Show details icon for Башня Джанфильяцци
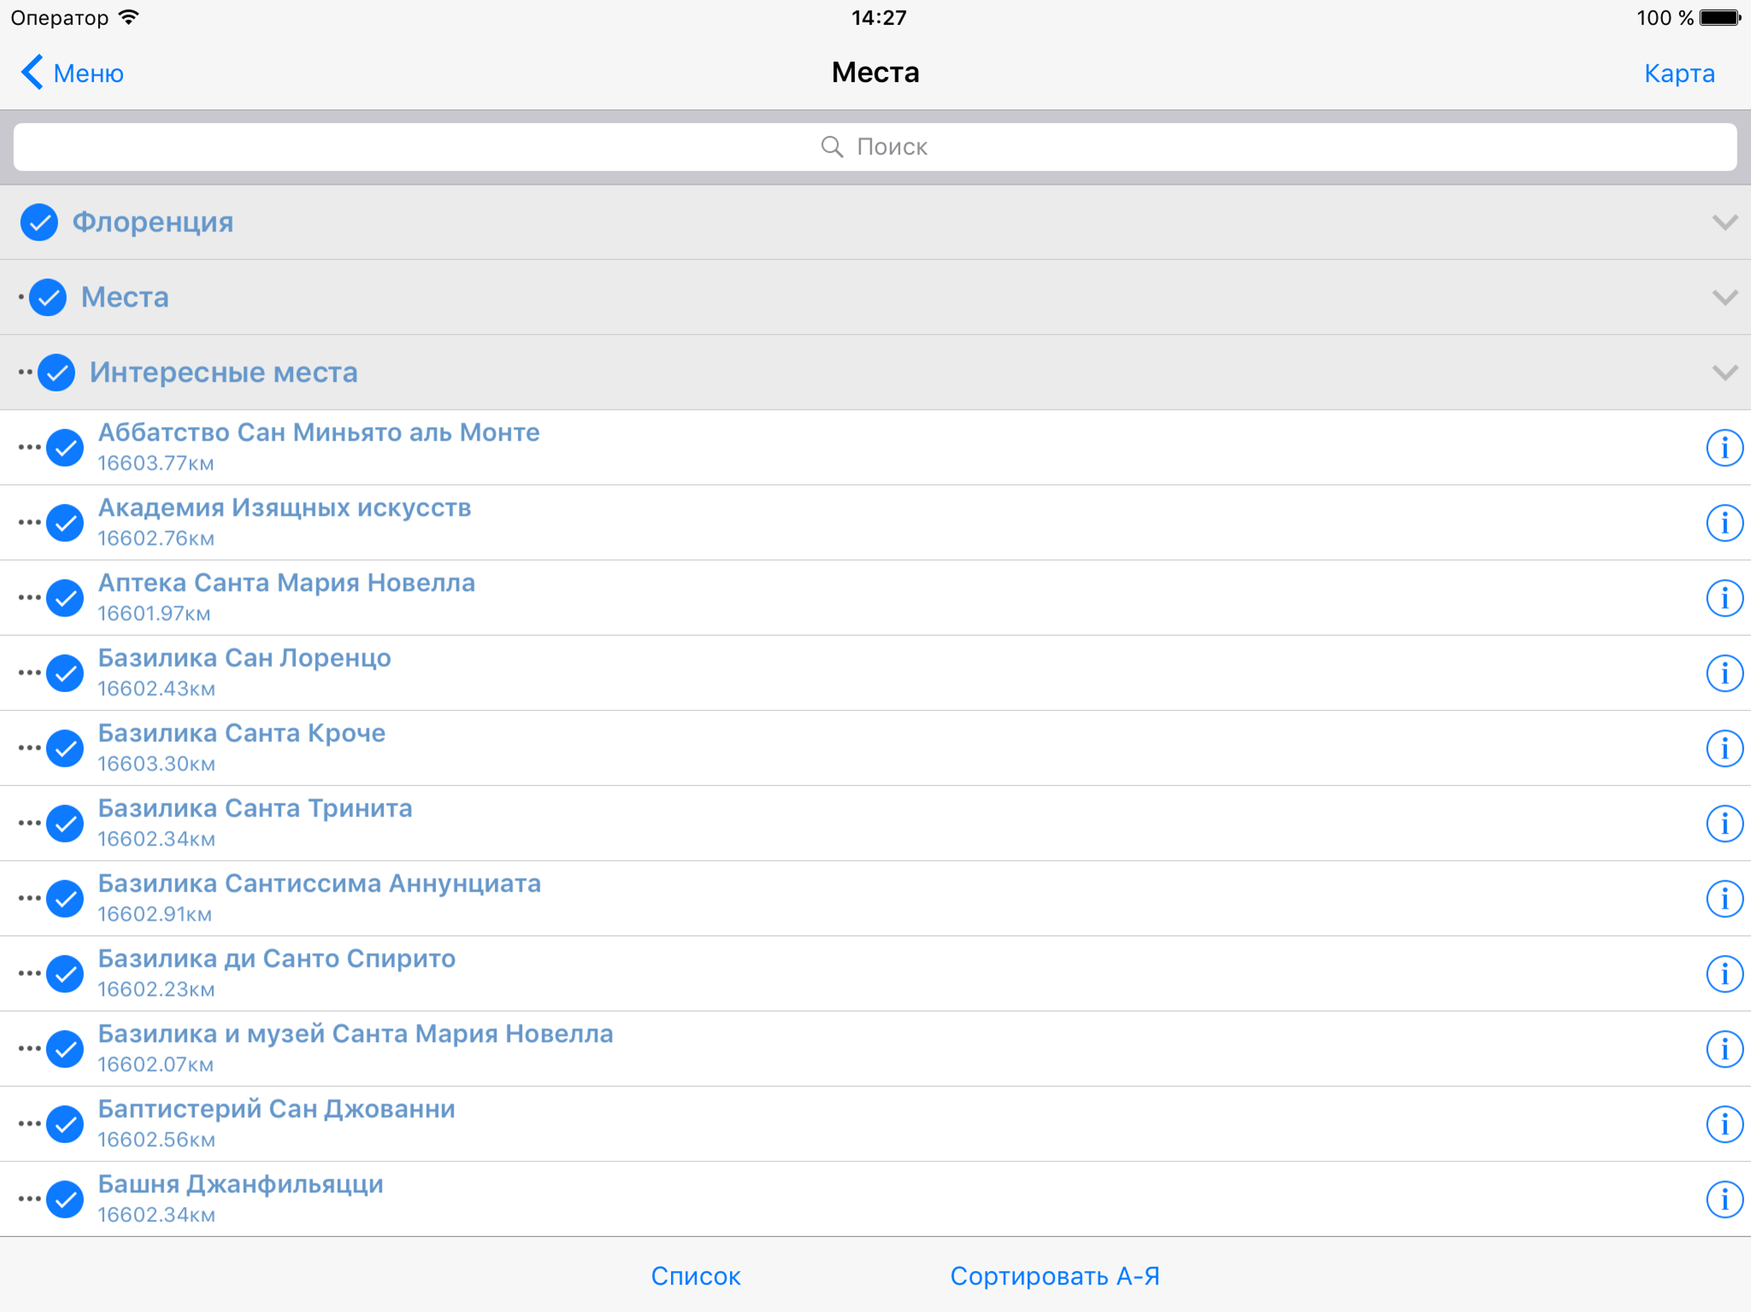 [x=1723, y=1200]
